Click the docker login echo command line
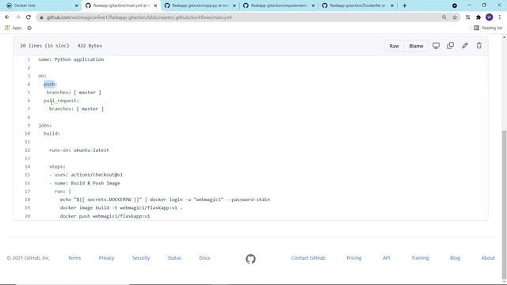 (165, 199)
